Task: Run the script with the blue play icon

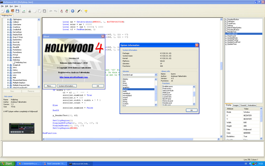Action: pyautogui.click(x=73, y=11)
